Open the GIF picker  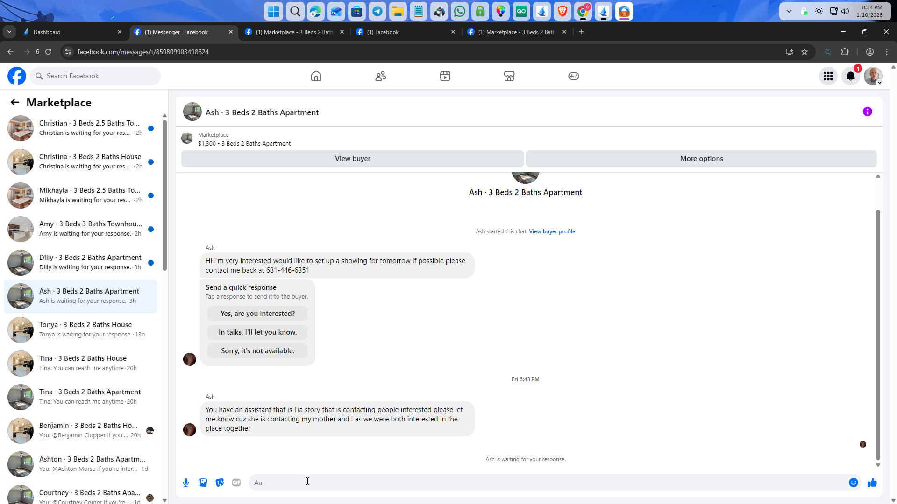pos(236,483)
